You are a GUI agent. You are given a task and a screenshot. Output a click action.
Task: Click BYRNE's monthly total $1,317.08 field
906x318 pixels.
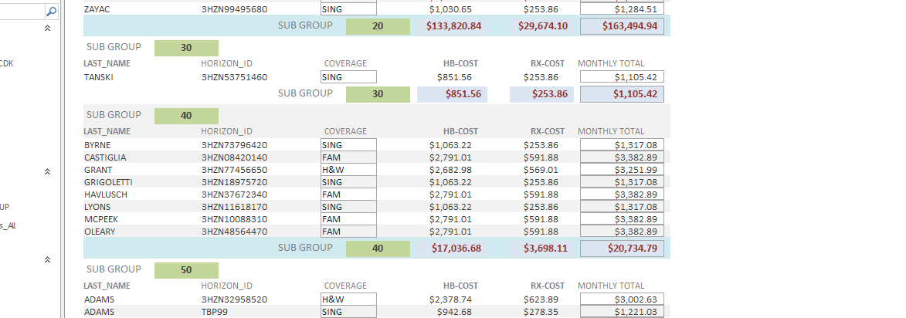coord(622,145)
